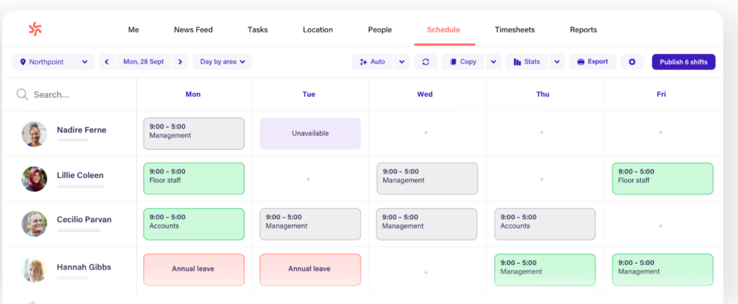Add shift for Nadire Ferne on Friday

tap(661, 133)
